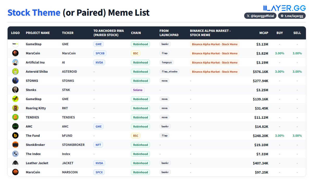Click the noxa tag in Roaring Kitty row
This screenshot has height=183, width=313.
[164, 108]
